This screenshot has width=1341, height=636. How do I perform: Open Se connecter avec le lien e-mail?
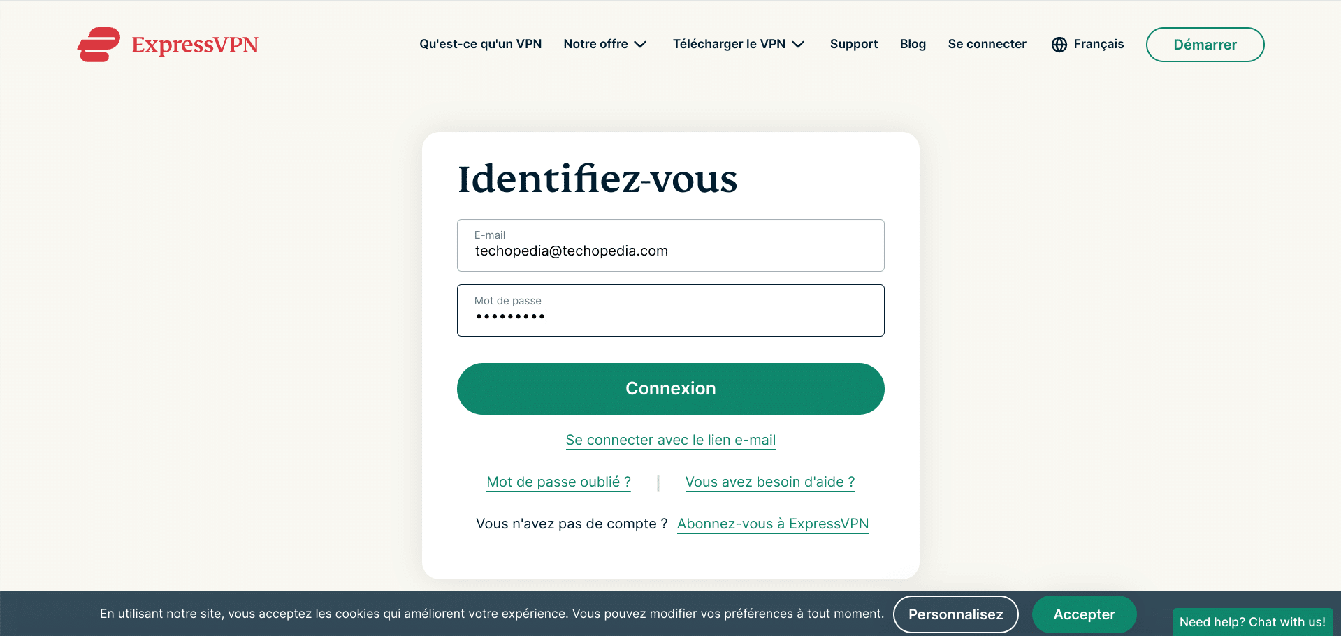coord(671,441)
